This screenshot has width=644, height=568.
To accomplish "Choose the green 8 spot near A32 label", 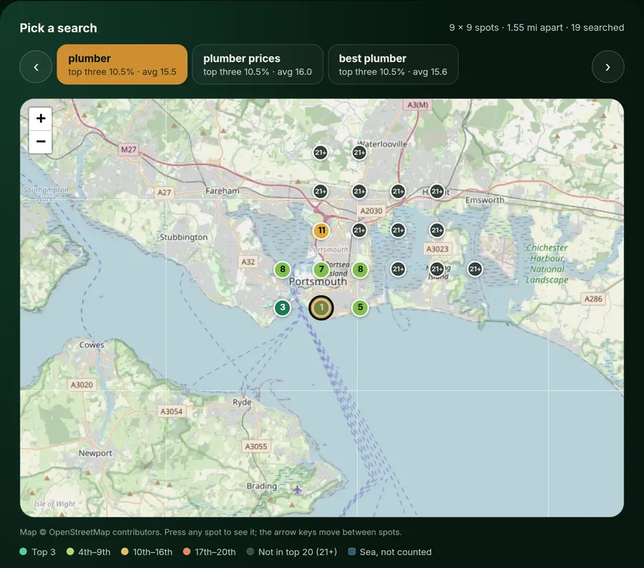I will [x=282, y=270].
